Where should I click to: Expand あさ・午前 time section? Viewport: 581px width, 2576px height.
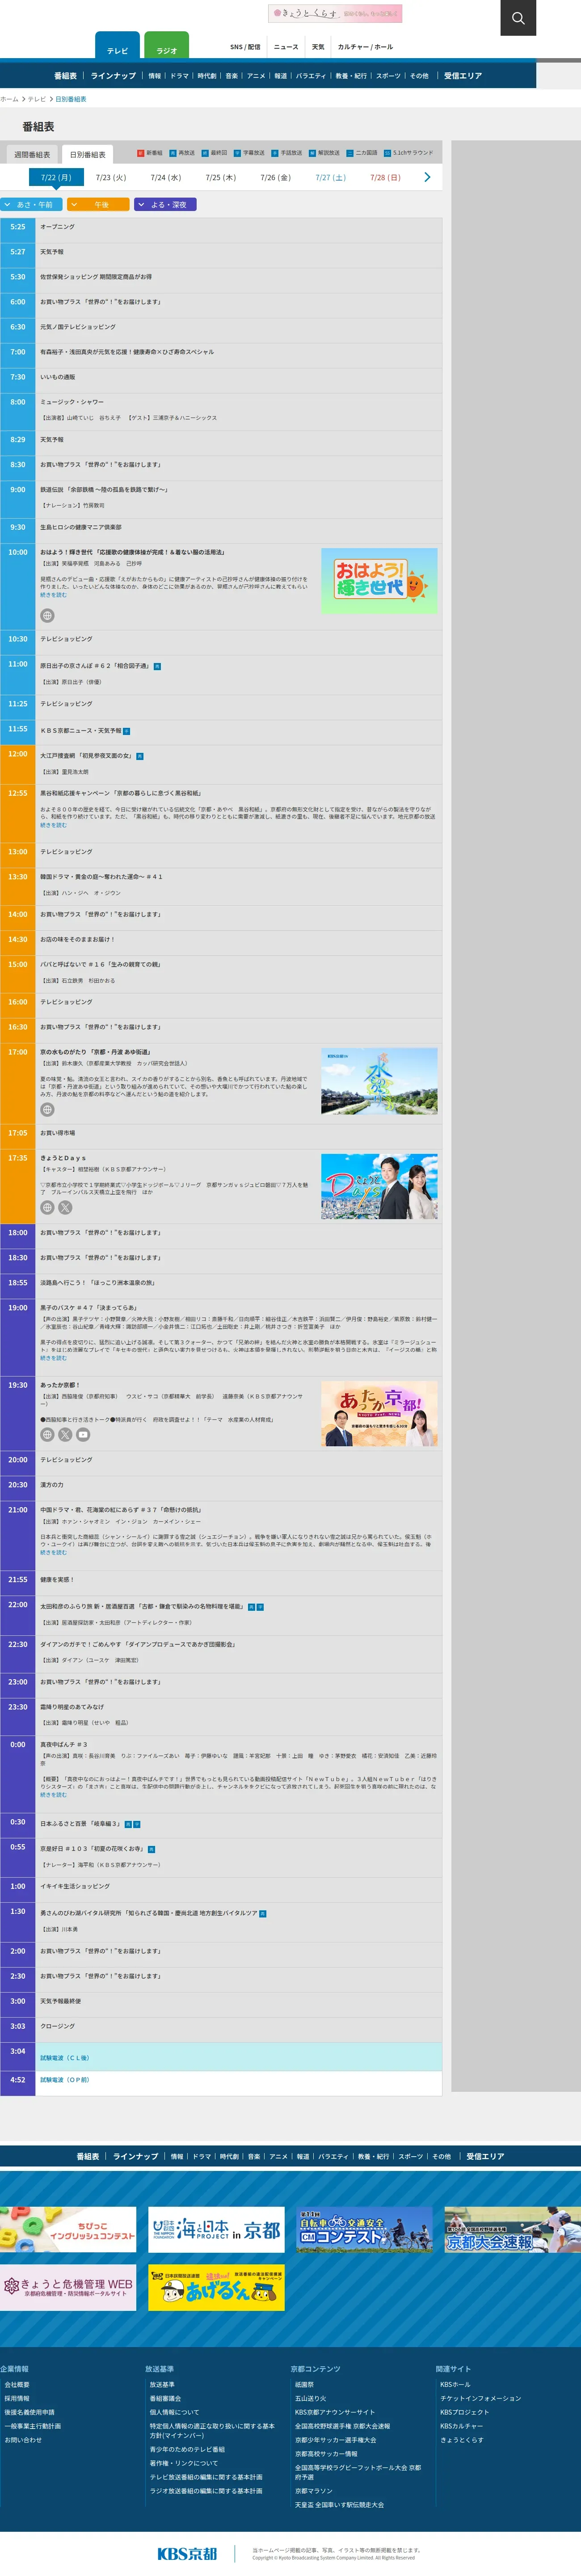31,204
